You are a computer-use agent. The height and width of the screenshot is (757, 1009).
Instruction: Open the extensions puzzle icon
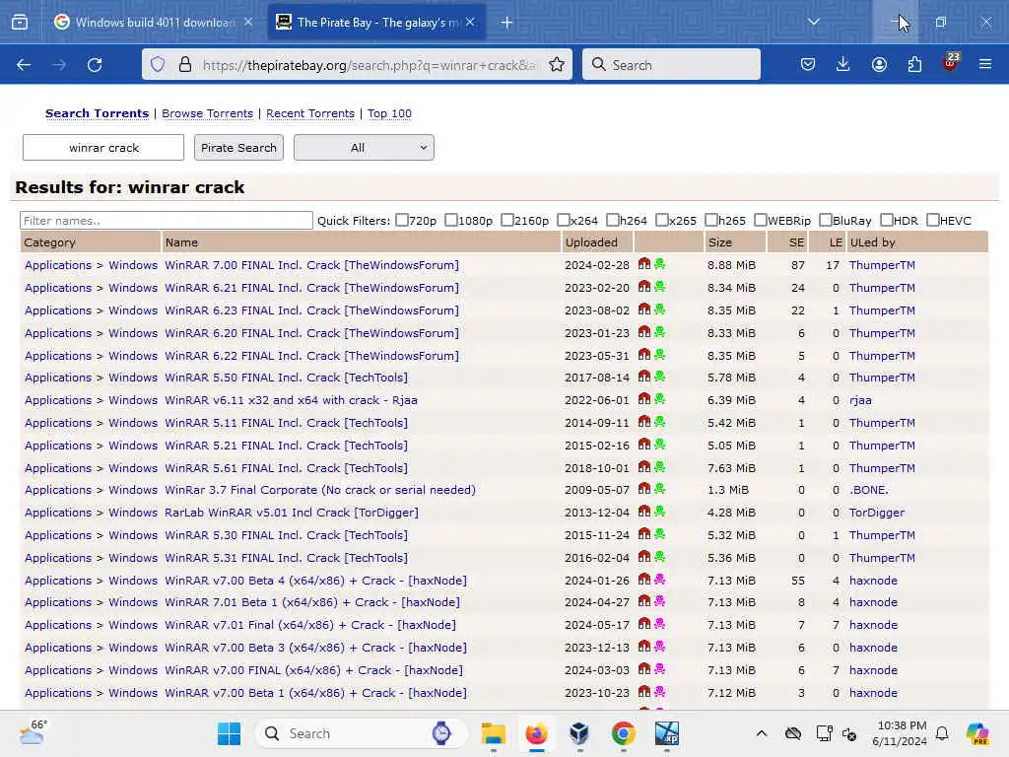pyautogui.click(x=914, y=64)
